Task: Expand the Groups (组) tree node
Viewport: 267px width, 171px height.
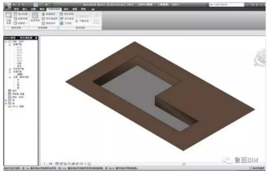Action: pos(6,103)
